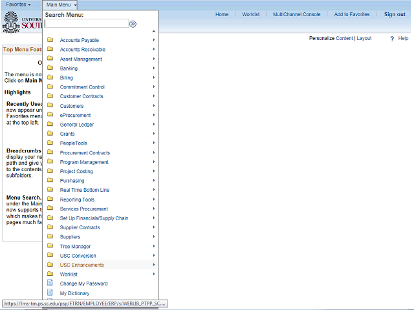Click the PeopleTools folder icon

pos(50,143)
